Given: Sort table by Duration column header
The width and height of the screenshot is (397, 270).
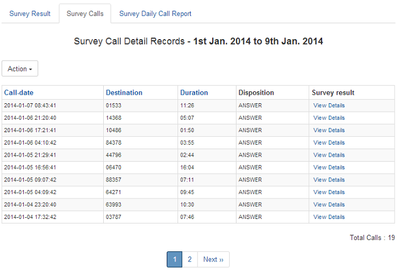Looking at the screenshot, I should (194, 92).
